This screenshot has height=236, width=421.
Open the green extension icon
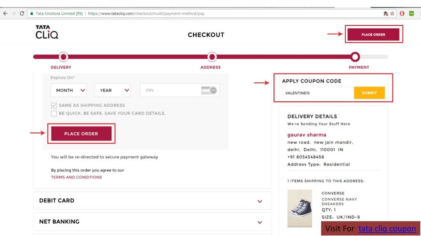click(x=412, y=14)
